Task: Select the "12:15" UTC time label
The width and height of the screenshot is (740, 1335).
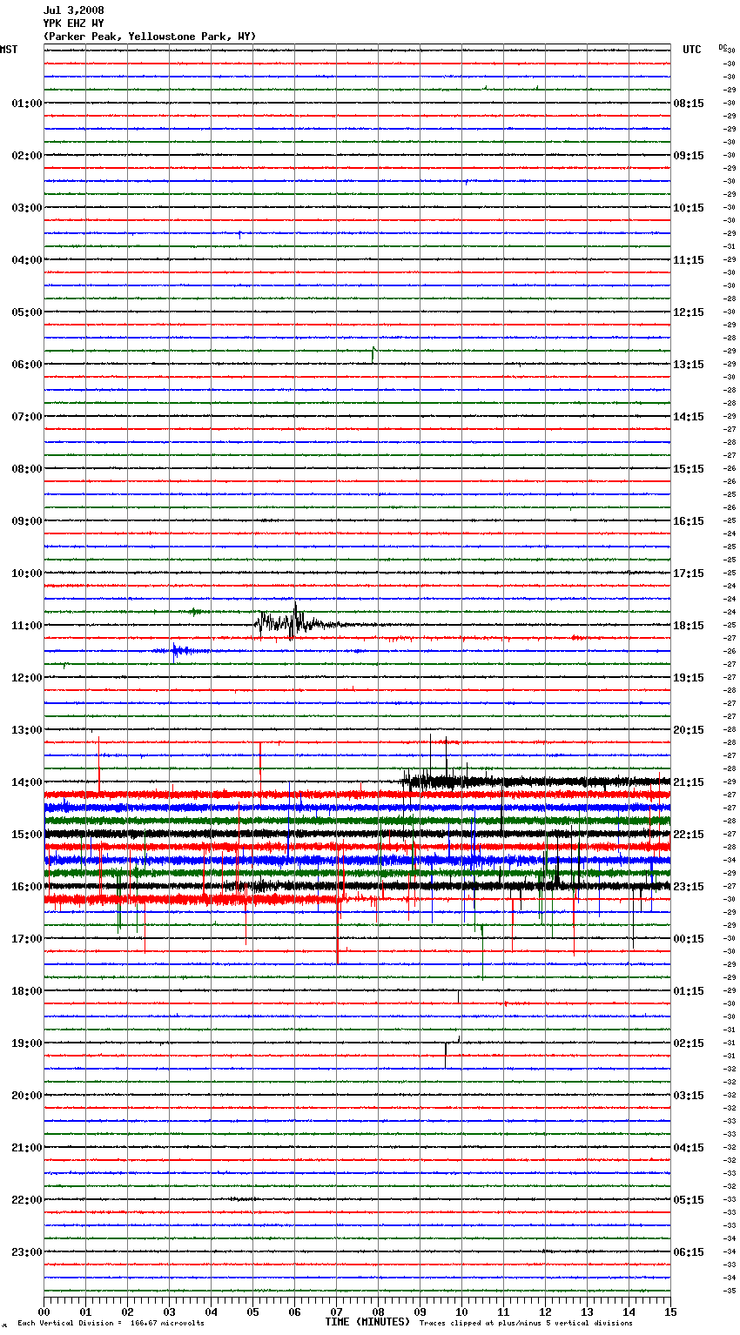Action: click(689, 312)
